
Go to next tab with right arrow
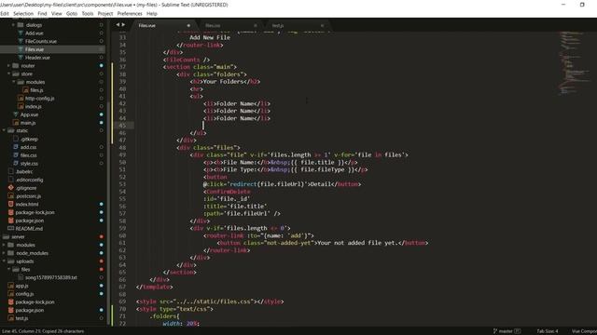(x=123, y=25)
